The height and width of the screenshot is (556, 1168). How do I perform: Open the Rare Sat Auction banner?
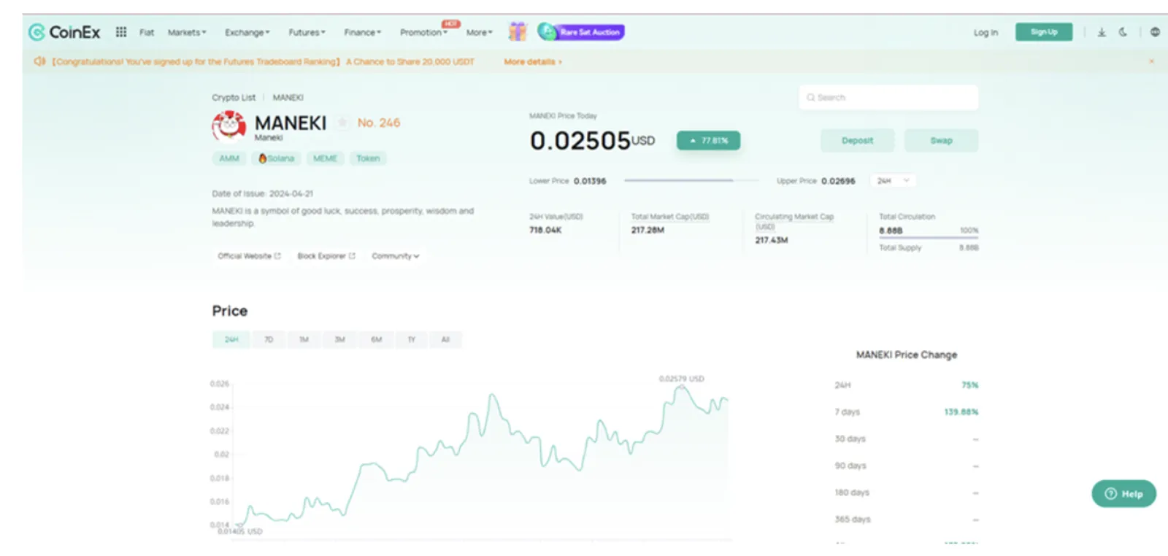coord(581,31)
